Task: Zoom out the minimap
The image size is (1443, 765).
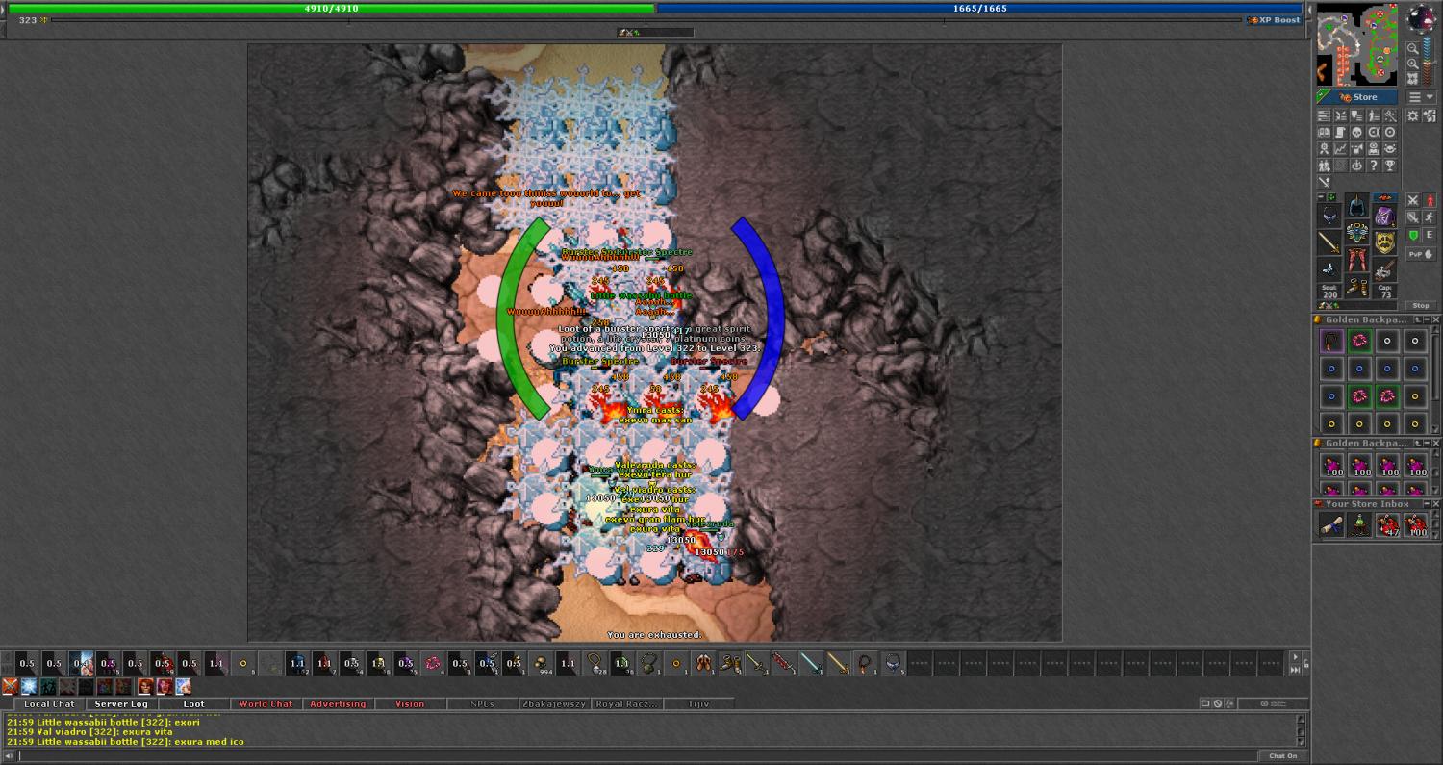Action: [1413, 49]
